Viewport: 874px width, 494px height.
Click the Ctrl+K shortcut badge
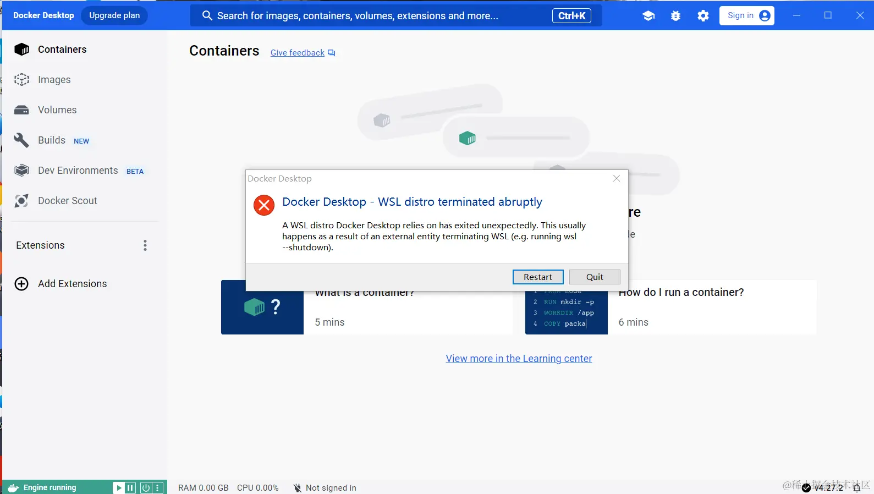click(x=572, y=16)
